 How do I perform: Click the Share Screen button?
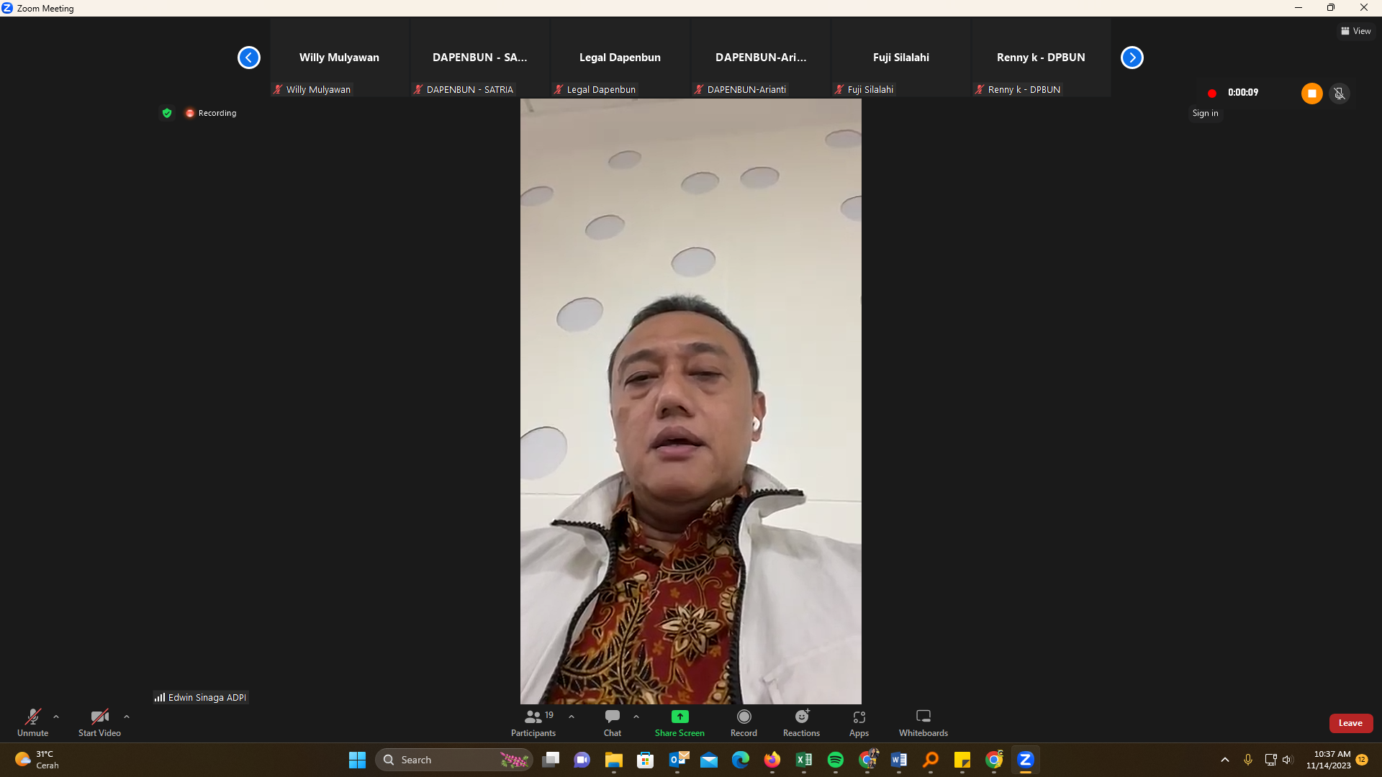[679, 722]
